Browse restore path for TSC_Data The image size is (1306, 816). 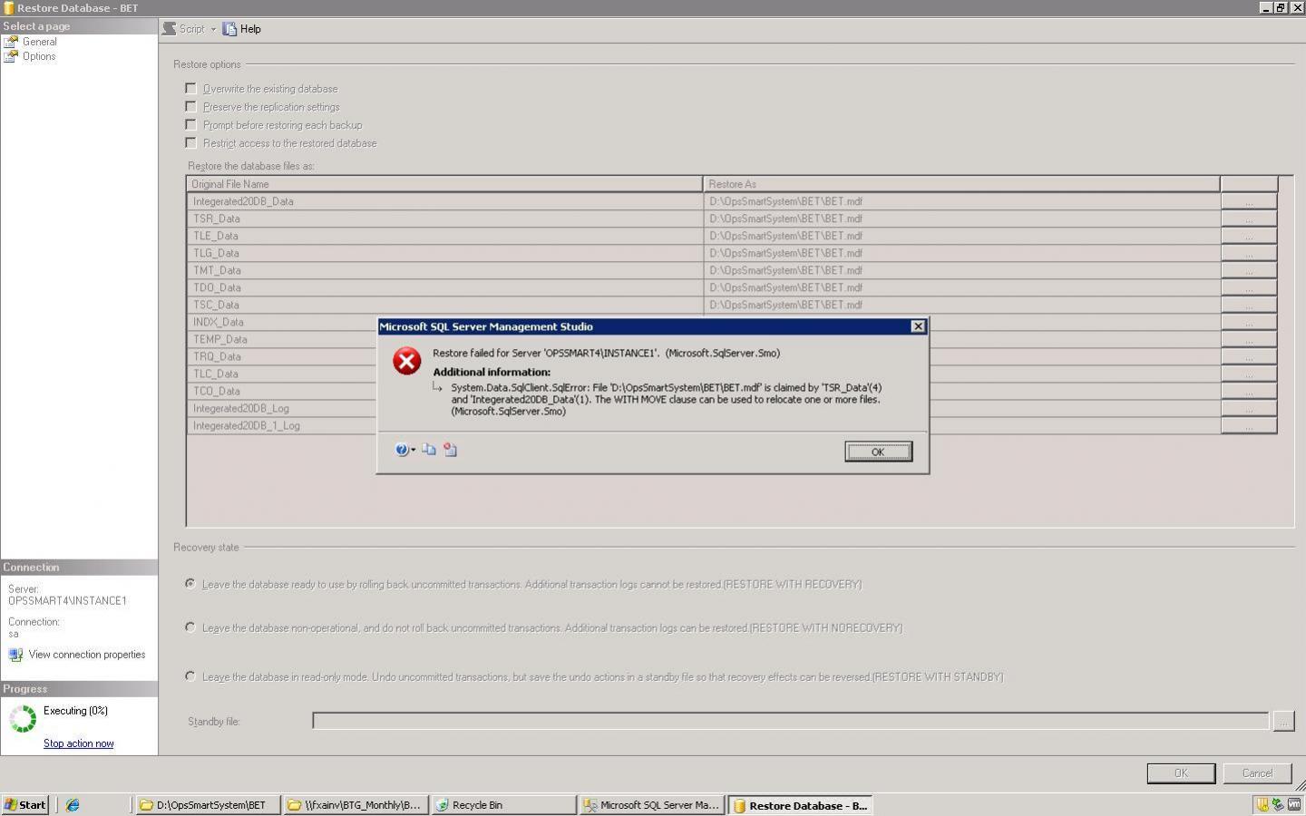point(1249,305)
